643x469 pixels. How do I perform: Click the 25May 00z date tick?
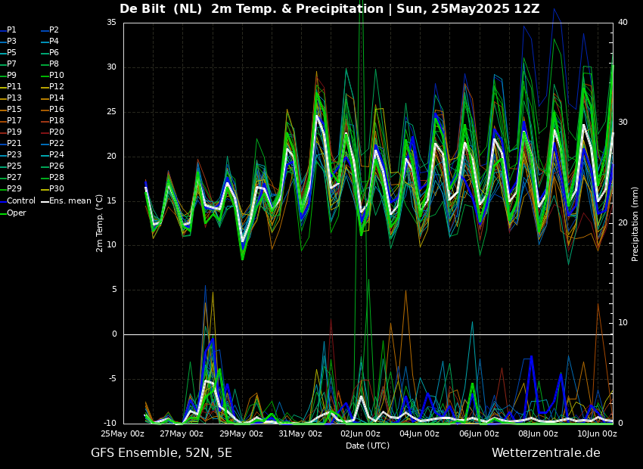123,433
